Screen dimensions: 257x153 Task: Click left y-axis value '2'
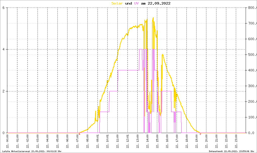4,91
